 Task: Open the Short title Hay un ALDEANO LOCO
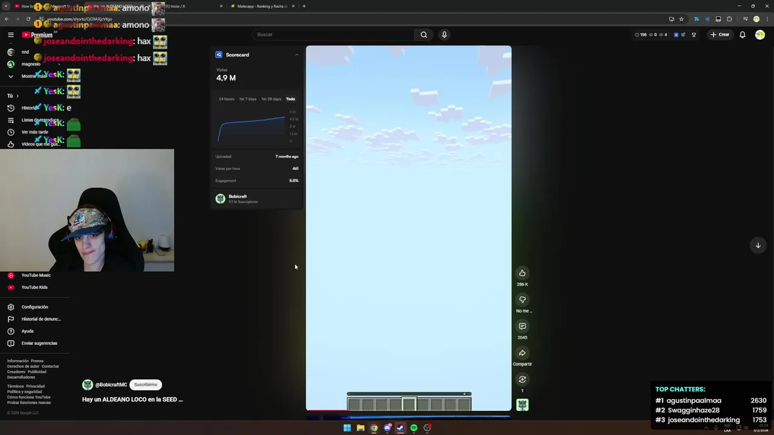pyautogui.click(x=132, y=399)
